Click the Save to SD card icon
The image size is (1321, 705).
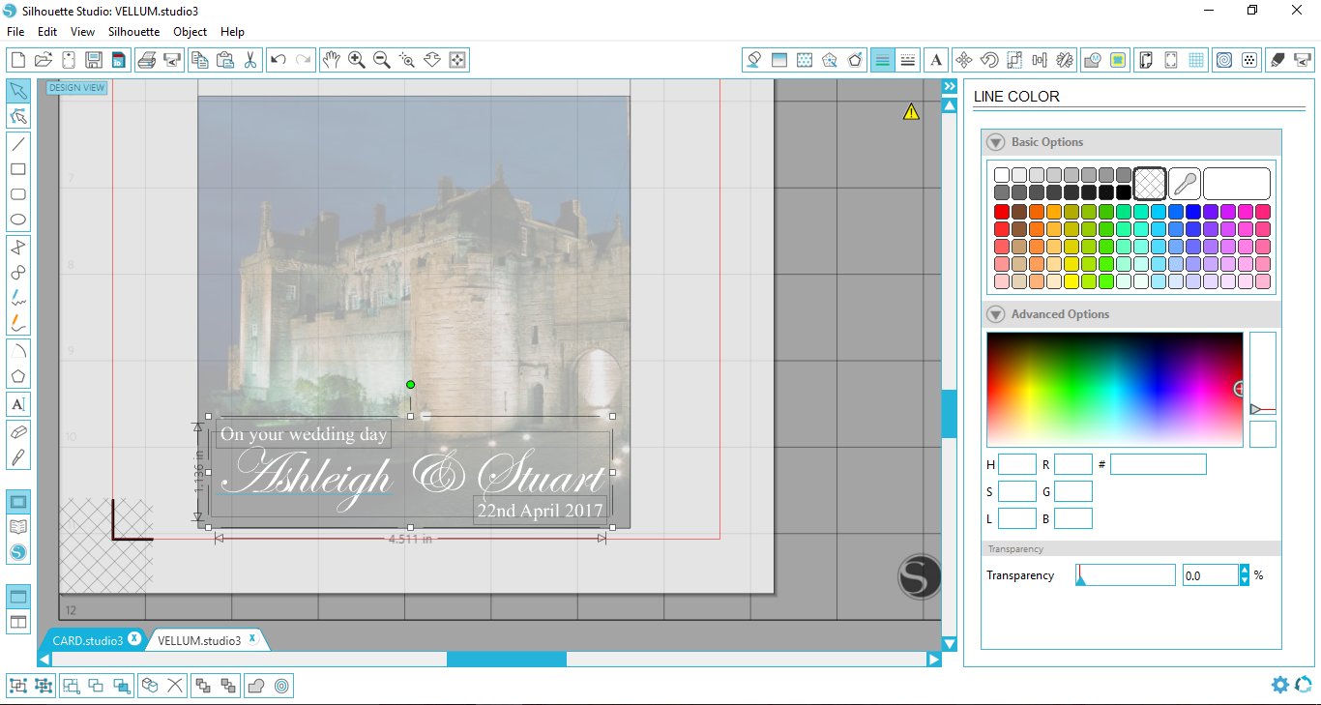tap(118, 60)
